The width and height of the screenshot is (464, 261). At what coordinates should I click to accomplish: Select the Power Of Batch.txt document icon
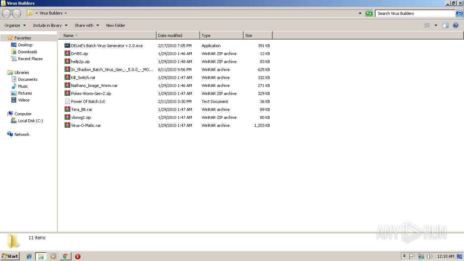[67, 101]
